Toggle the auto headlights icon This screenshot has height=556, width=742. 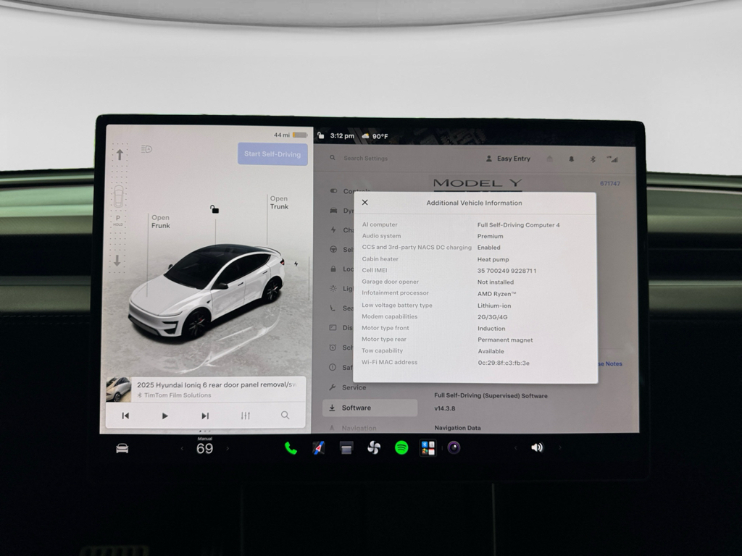(x=146, y=149)
